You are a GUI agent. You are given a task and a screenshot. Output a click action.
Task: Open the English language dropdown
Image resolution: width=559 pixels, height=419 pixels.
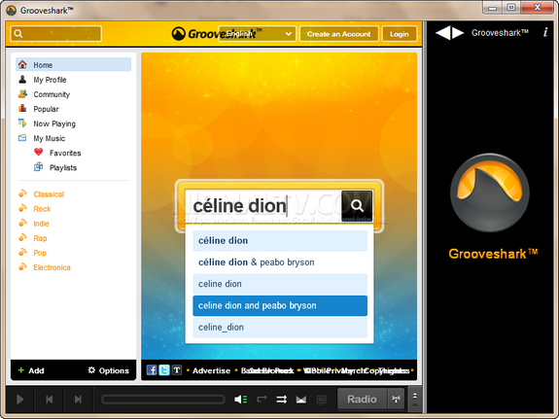257,34
